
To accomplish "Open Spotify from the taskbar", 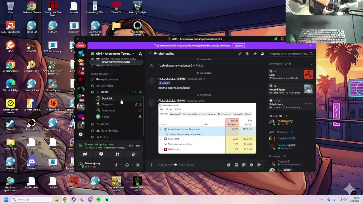I will coord(98,199).
